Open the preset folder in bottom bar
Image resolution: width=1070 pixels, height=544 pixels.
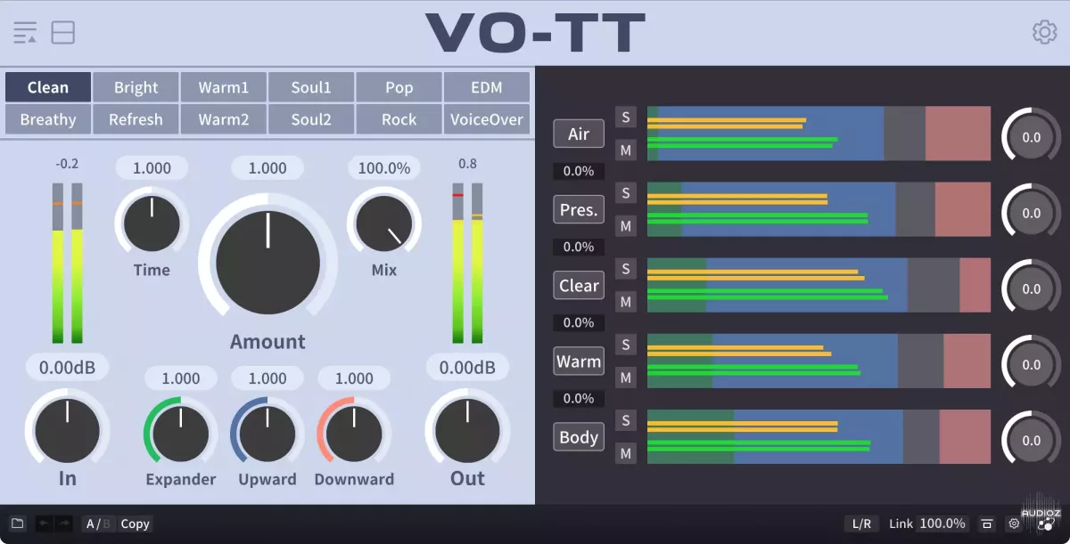(x=17, y=524)
